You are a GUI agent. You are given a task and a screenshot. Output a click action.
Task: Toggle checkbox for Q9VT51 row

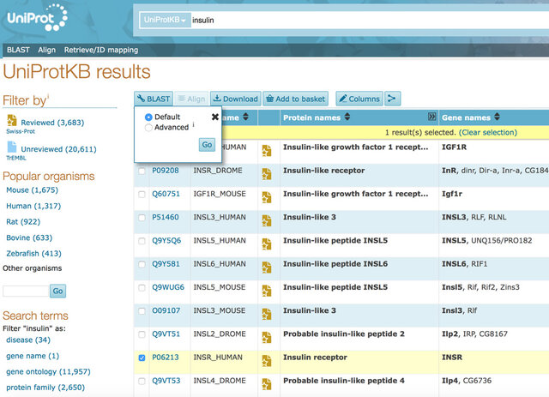pyautogui.click(x=142, y=334)
